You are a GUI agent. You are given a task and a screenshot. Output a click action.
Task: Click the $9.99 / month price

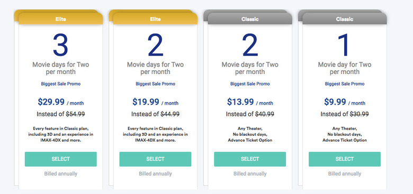point(345,102)
